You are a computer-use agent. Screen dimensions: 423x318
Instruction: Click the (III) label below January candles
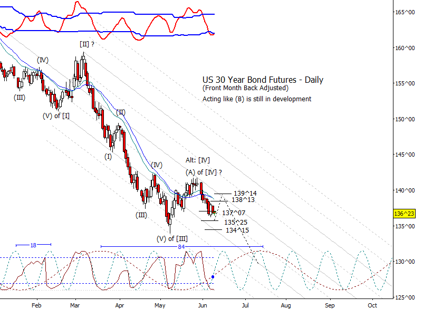pos(20,98)
